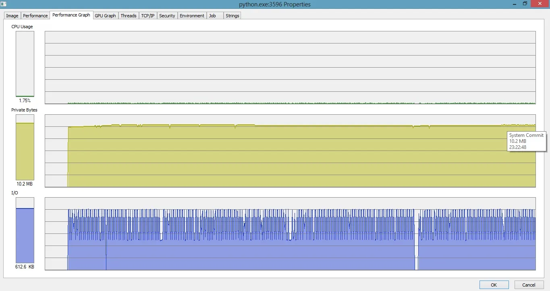550x291 pixels.
Task: Click the 10.2 MB private bytes value
Action: 25,184
